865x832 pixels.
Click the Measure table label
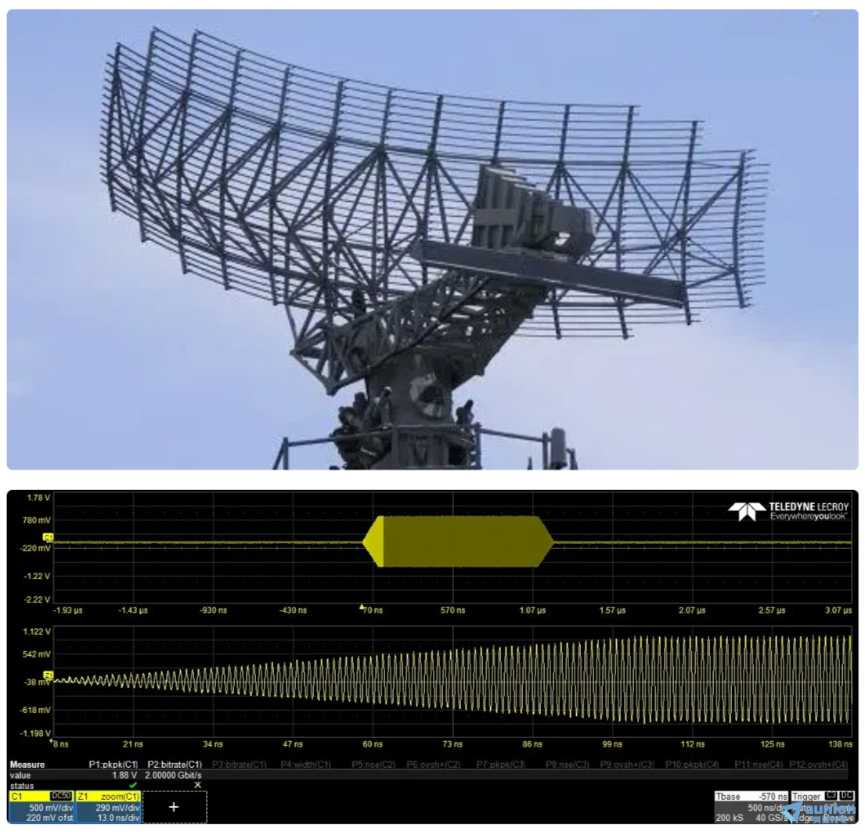pyautogui.click(x=27, y=765)
